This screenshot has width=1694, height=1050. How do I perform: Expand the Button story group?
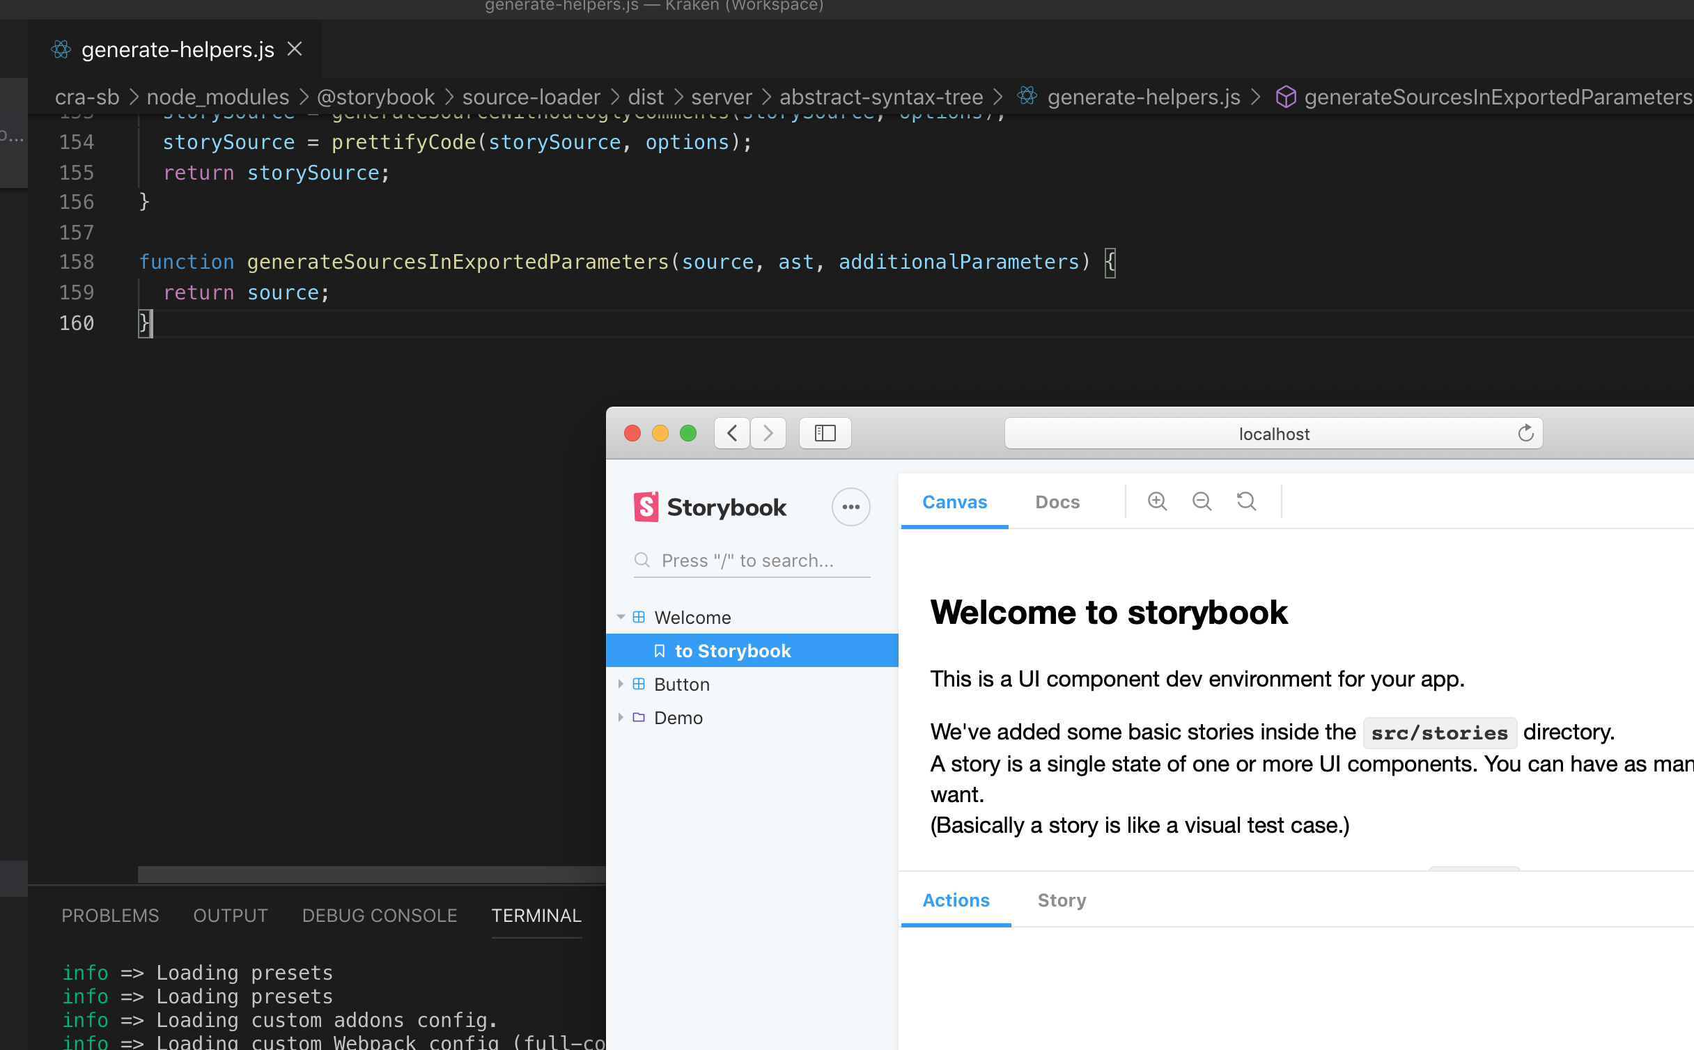[x=621, y=684]
